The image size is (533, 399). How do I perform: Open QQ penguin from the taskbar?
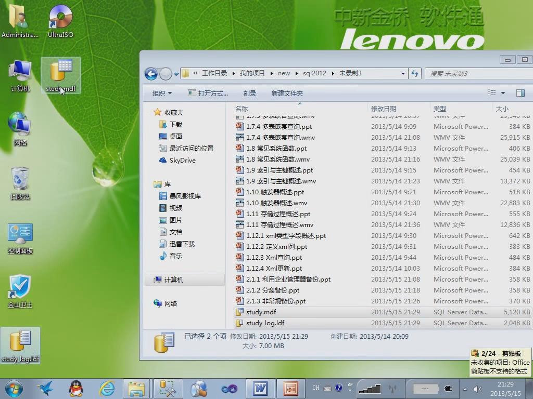coord(76,389)
